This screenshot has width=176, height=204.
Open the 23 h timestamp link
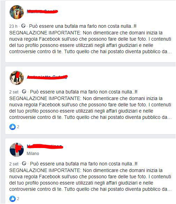point(13,26)
